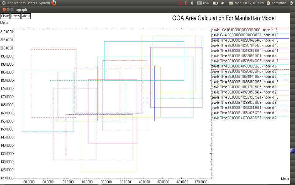295x185 pixels.
Task: Click the Ubuntu logo icon
Action: [4, 3]
